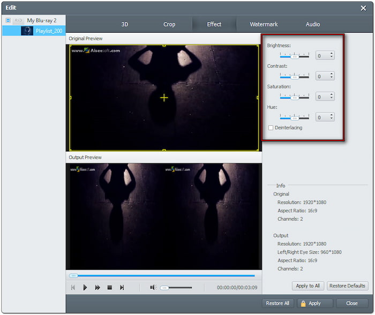
Task: Decrease Contrast value with down arrow
Action: coord(332,78)
